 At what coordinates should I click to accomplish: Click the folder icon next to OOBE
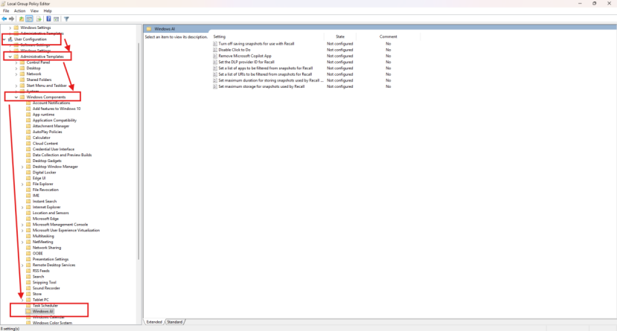click(28, 254)
